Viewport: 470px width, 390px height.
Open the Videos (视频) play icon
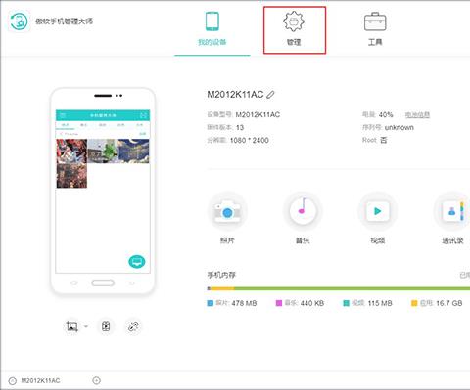coord(378,212)
